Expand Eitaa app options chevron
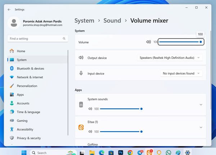 [x=201, y=127]
